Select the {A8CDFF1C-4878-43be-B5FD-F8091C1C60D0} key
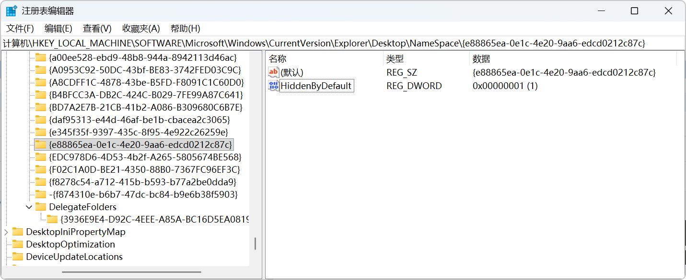This screenshot has width=686, height=280. (146, 82)
